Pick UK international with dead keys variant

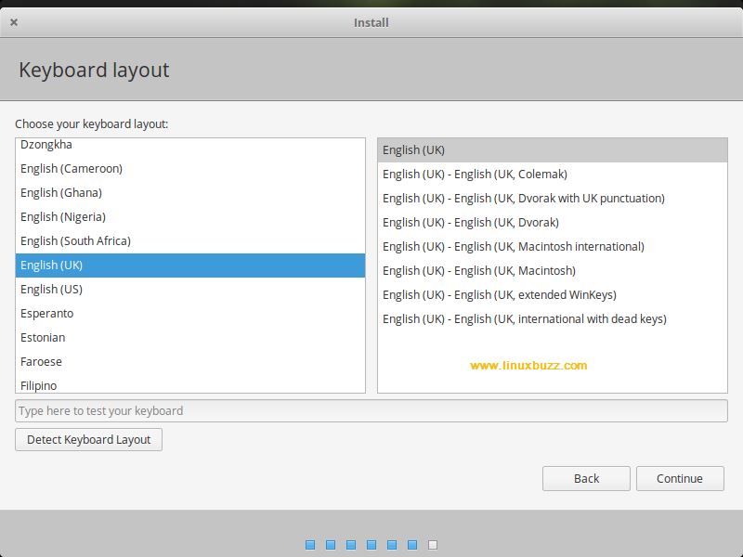553,319
